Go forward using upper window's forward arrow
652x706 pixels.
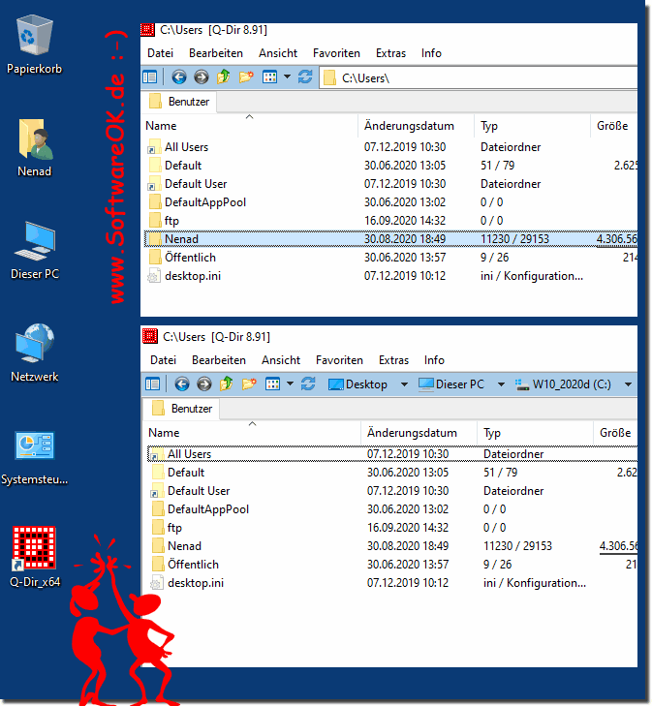tap(202, 77)
